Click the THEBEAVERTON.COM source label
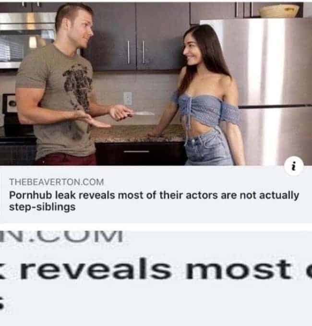 point(57,182)
